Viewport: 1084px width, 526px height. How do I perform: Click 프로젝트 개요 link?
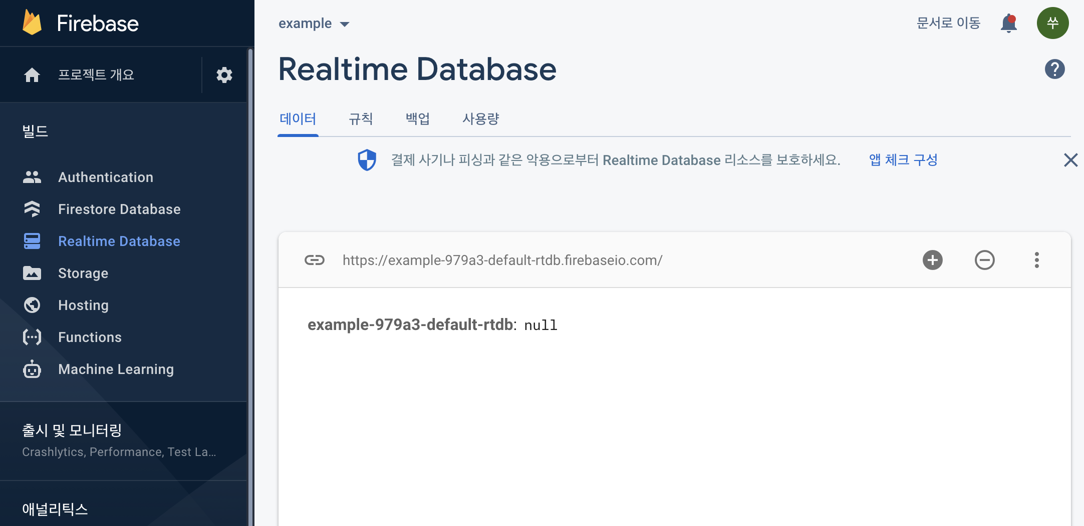[96, 74]
